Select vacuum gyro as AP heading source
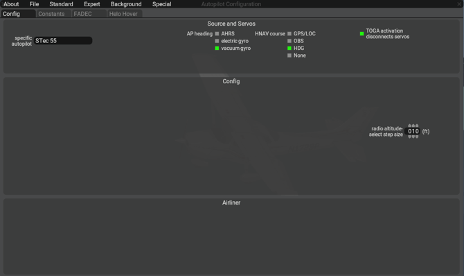464x276 pixels. coord(217,49)
